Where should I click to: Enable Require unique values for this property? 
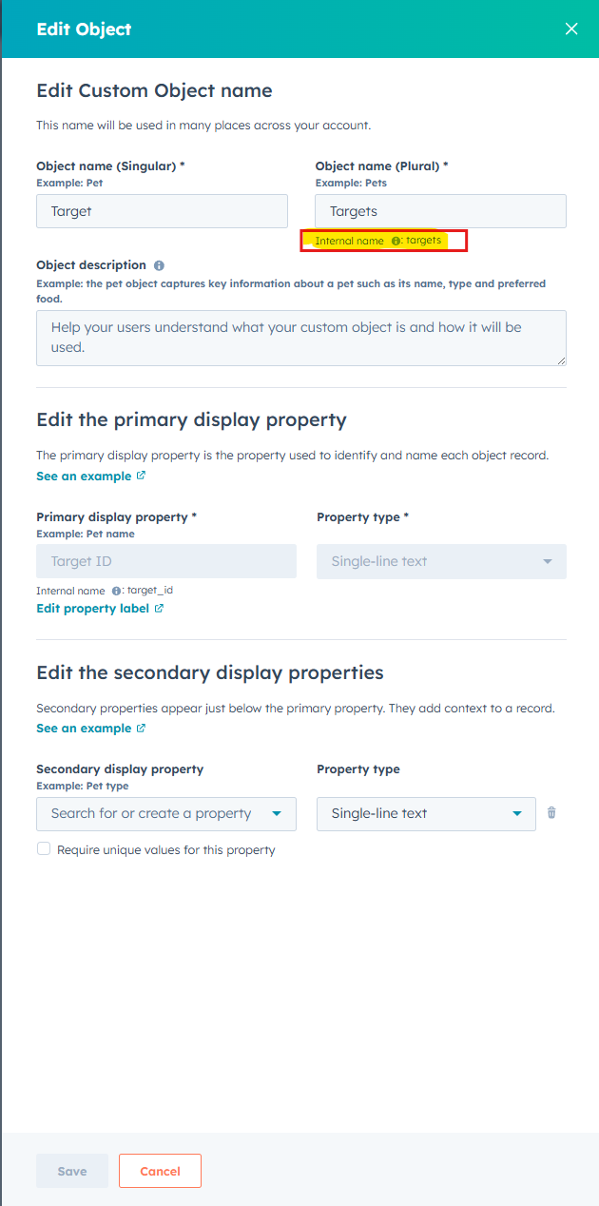click(44, 849)
